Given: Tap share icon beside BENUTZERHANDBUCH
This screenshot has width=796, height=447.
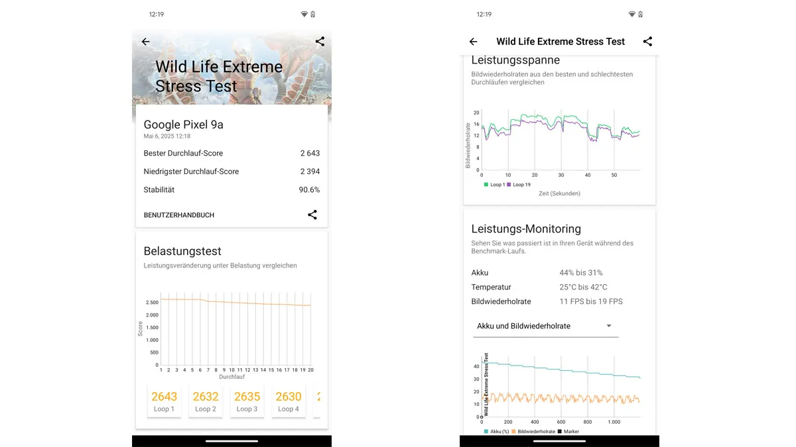Looking at the screenshot, I should click(x=312, y=215).
